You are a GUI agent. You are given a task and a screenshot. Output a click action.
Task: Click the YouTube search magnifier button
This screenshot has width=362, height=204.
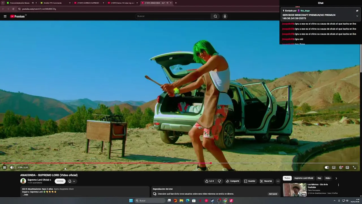click(215, 16)
